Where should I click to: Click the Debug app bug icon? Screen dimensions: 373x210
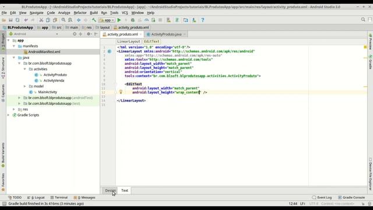[133, 20]
